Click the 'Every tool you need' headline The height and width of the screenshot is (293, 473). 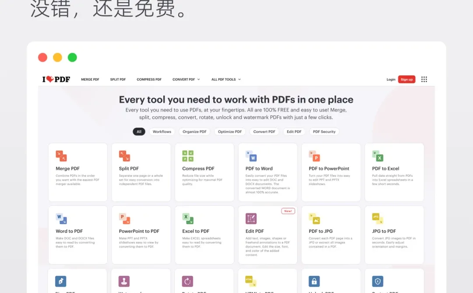[236, 99]
